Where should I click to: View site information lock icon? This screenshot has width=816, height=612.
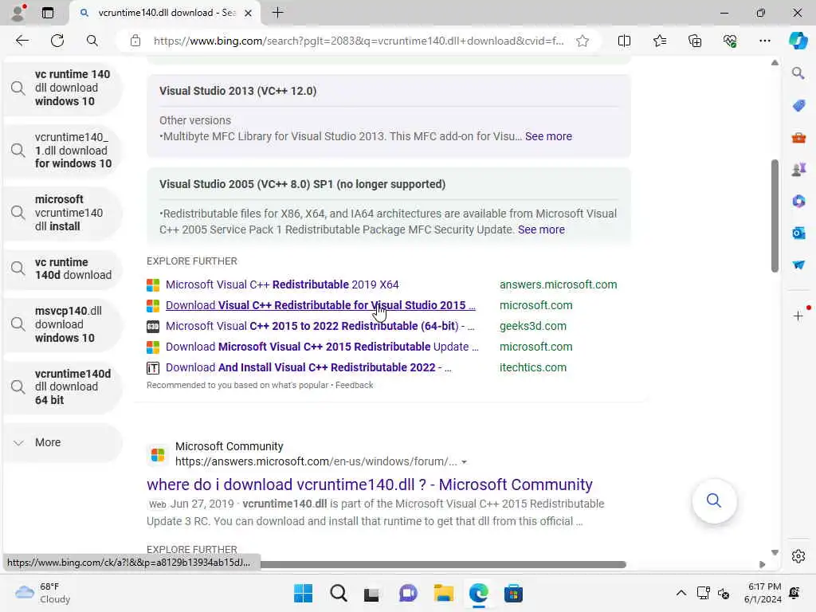point(135,41)
